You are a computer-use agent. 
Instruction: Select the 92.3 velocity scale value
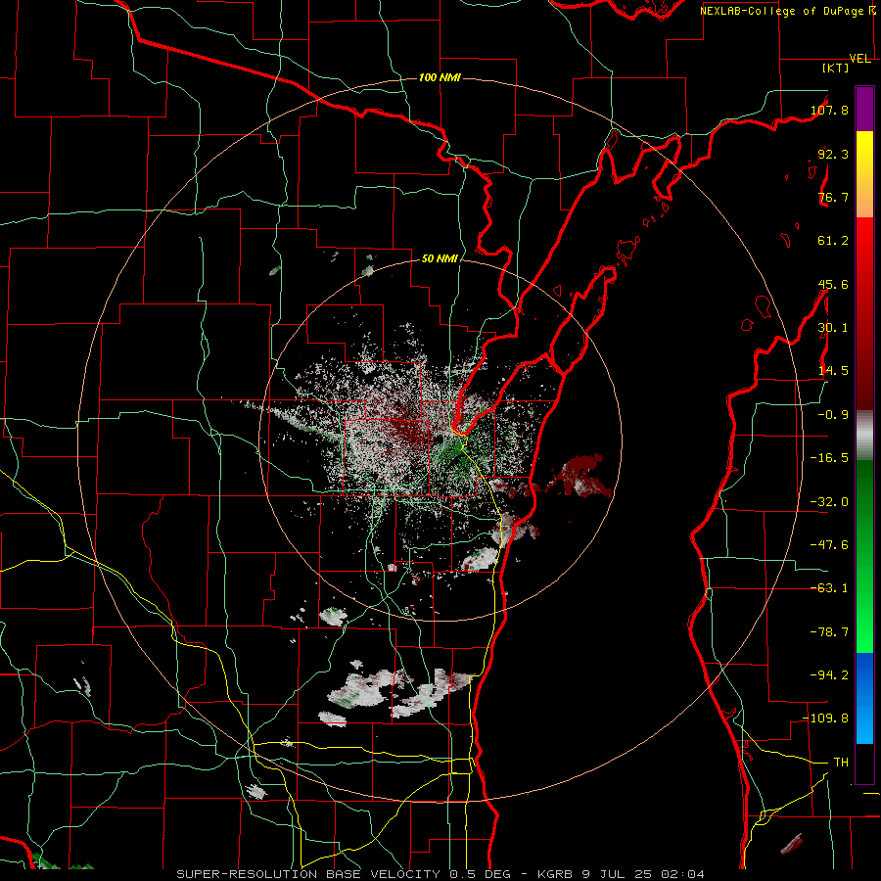[x=833, y=154]
